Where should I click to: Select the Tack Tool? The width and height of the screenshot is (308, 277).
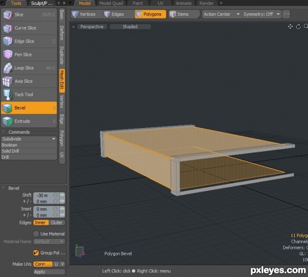[x=29, y=95]
